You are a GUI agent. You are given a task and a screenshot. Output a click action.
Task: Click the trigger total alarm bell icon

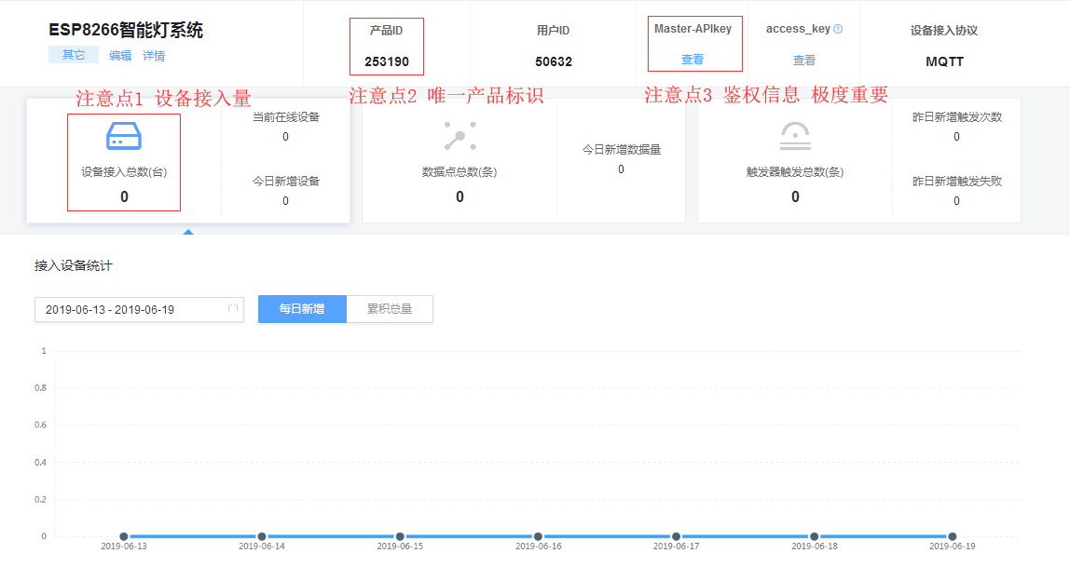click(795, 136)
